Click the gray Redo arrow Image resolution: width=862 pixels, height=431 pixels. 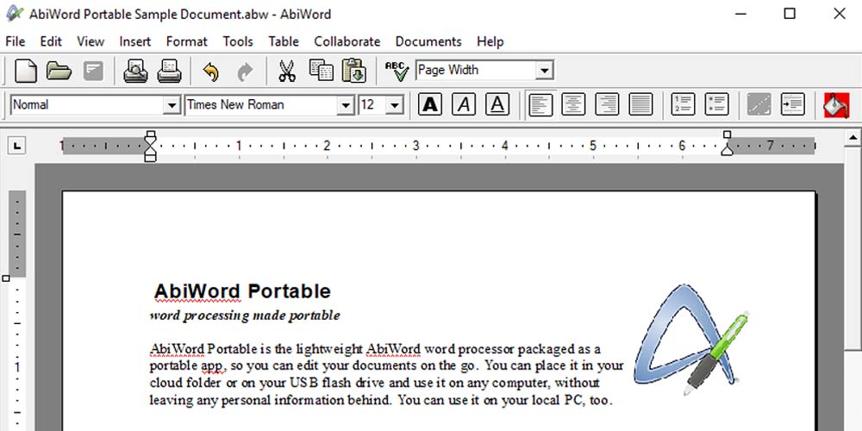point(245,72)
